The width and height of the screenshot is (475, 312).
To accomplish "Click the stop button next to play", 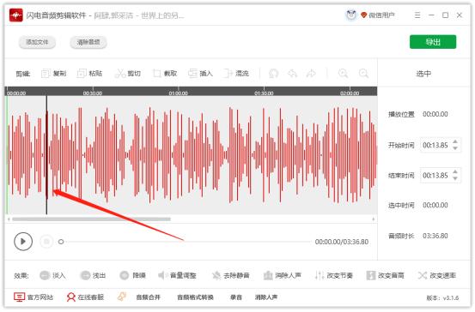I will click(46, 241).
